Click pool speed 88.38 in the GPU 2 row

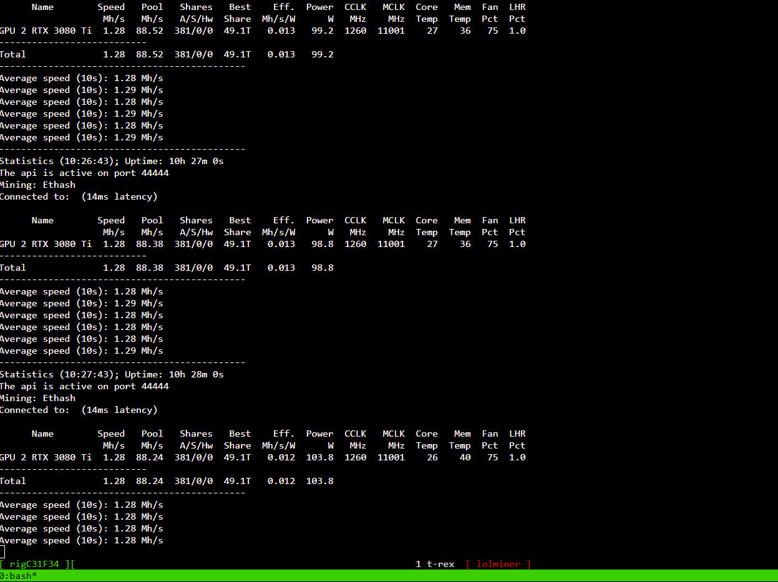(150, 244)
